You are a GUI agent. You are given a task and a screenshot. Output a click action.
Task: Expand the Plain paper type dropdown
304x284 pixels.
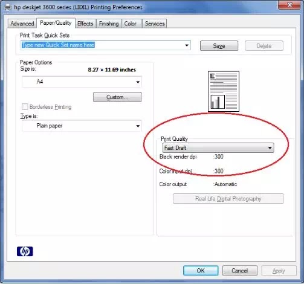82,126
